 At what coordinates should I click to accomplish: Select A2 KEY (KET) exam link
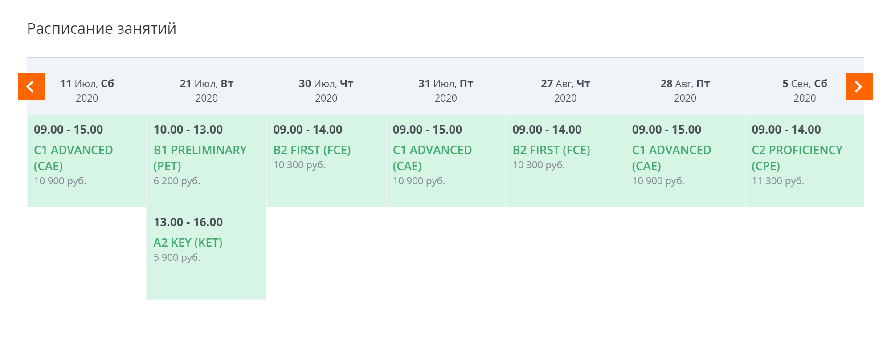pos(188,243)
